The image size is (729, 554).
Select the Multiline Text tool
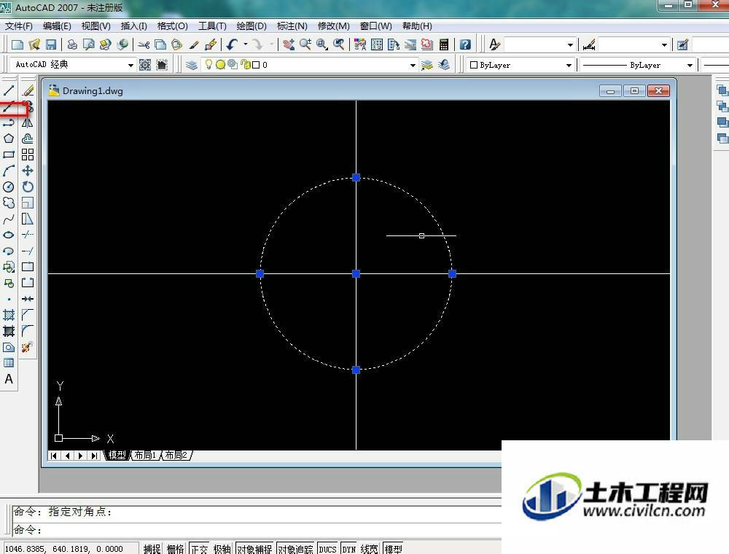point(9,379)
